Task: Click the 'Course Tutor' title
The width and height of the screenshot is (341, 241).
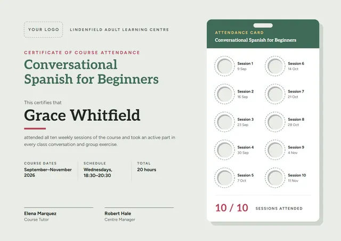Action: click(x=36, y=220)
